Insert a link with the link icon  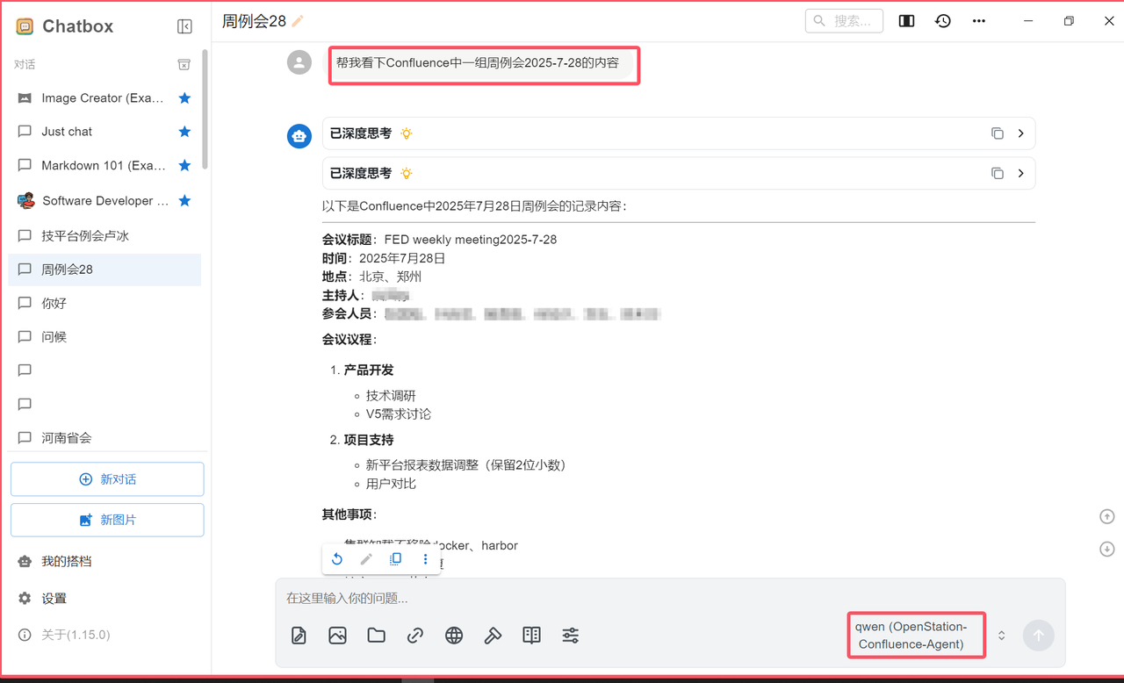pos(414,635)
